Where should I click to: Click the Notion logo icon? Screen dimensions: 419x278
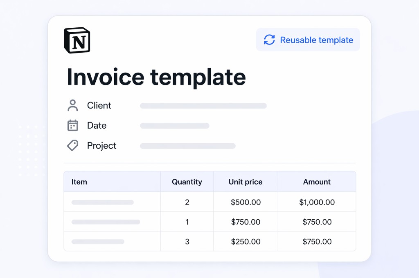77,40
